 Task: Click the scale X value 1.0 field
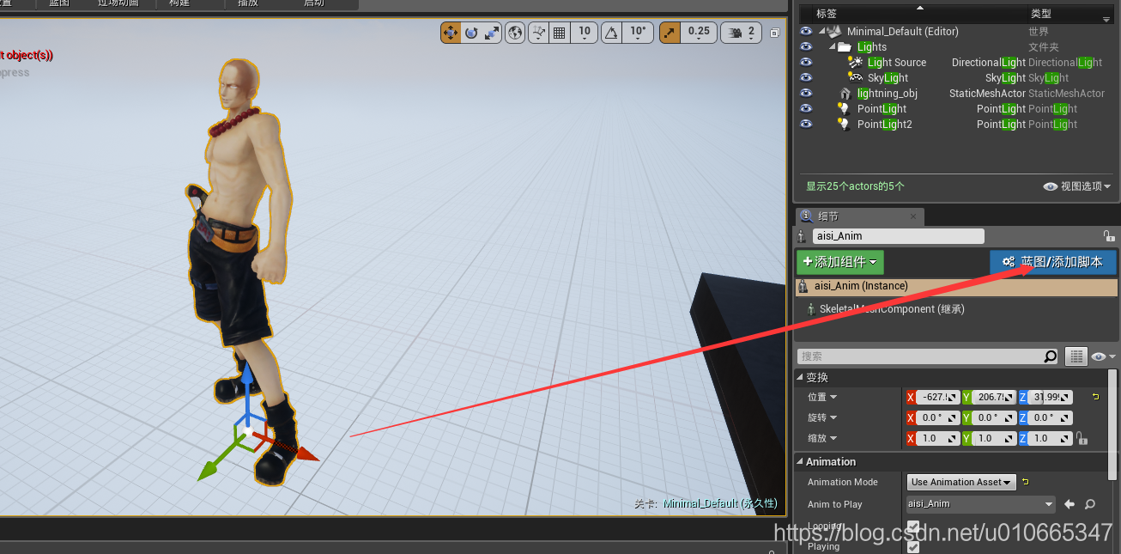tap(938, 438)
